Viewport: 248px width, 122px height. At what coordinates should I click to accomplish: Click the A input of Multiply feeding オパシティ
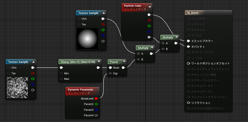point(163,43)
